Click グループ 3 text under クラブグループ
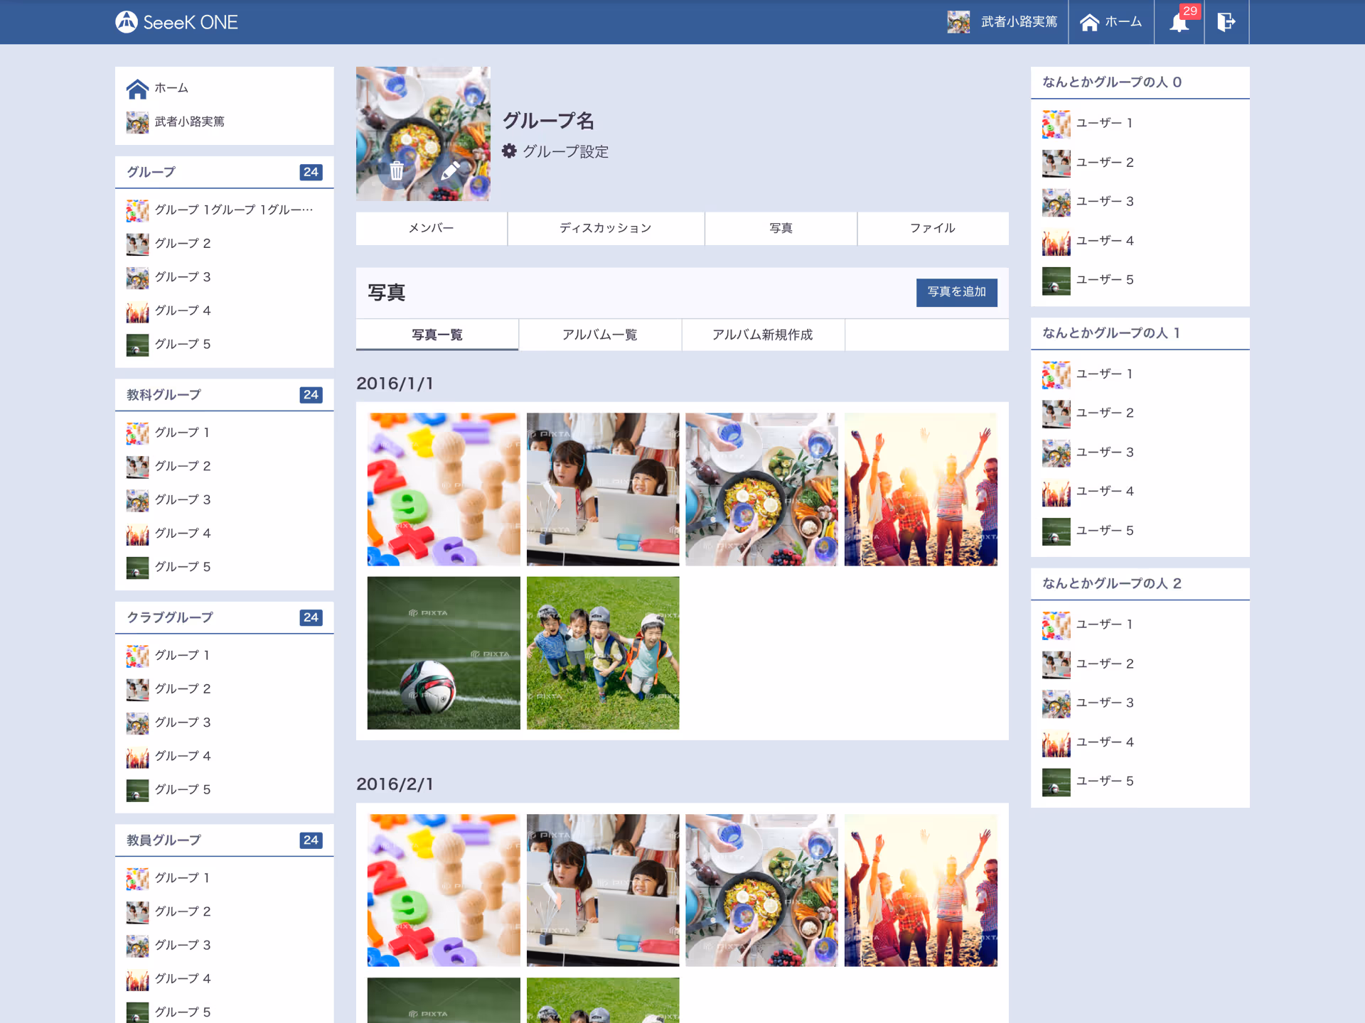Image resolution: width=1365 pixels, height=1023 pixels. tap(183, 722)
